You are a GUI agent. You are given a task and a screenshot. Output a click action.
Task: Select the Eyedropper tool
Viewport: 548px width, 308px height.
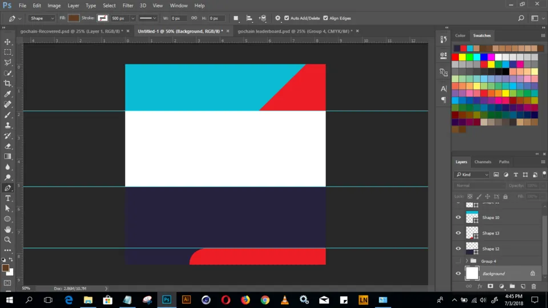coord(7,94)
